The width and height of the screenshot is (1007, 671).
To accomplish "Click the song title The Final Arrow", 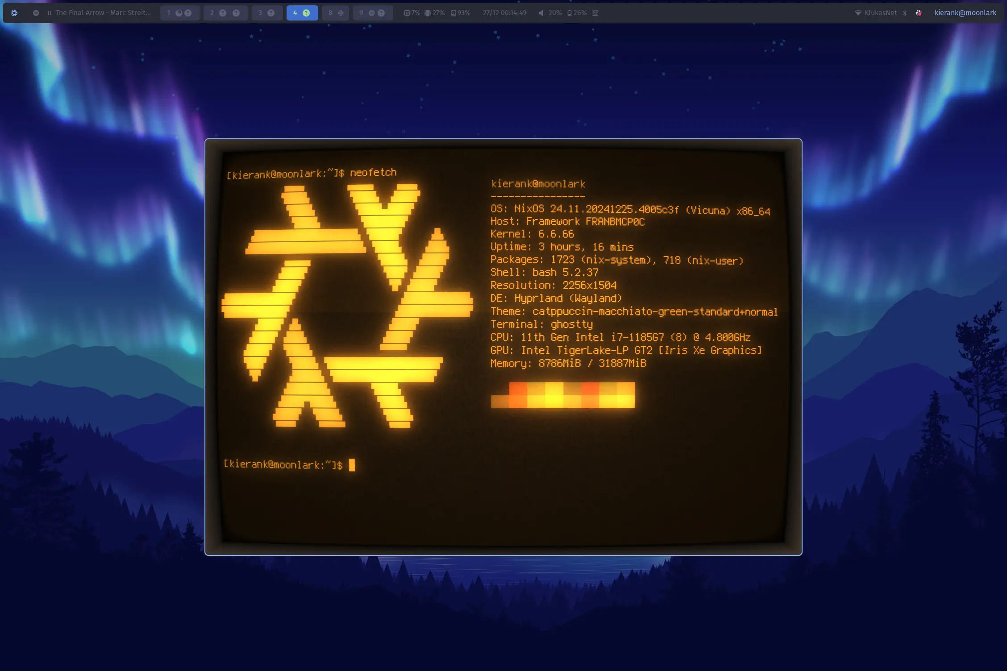I will pyautogui.click(x=103, y=13).
